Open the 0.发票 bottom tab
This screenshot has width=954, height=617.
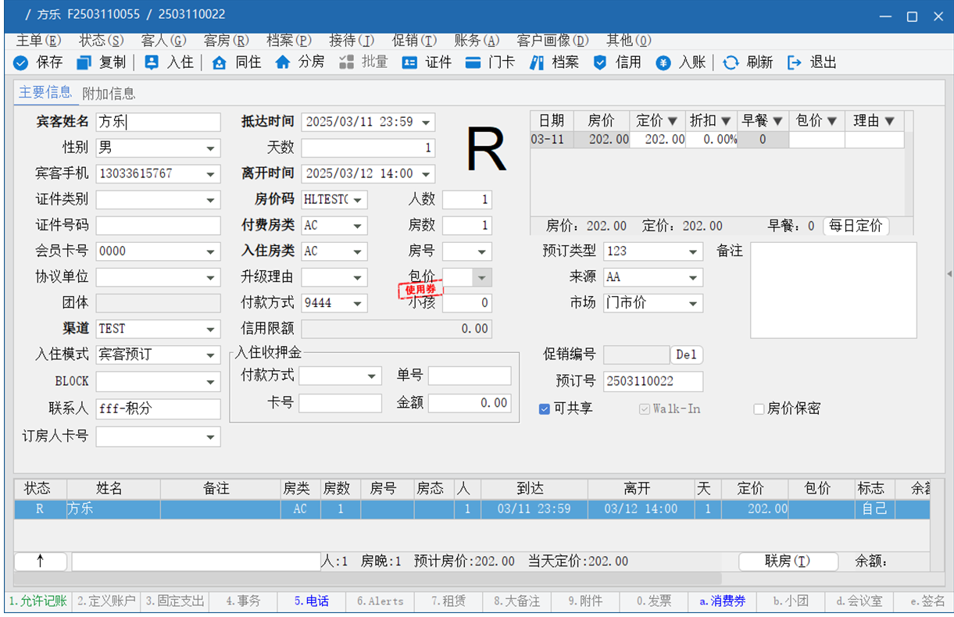pos(654,601)
